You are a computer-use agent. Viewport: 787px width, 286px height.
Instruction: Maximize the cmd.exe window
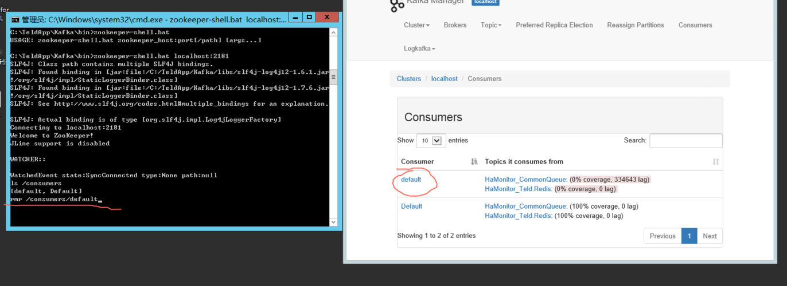click(x=310, y=18)
